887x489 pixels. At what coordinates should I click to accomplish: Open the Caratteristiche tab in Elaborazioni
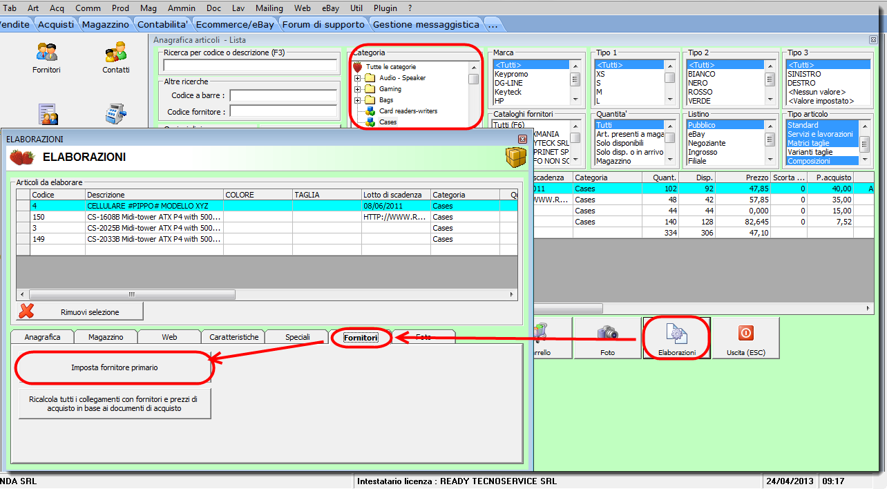[233, 337]
